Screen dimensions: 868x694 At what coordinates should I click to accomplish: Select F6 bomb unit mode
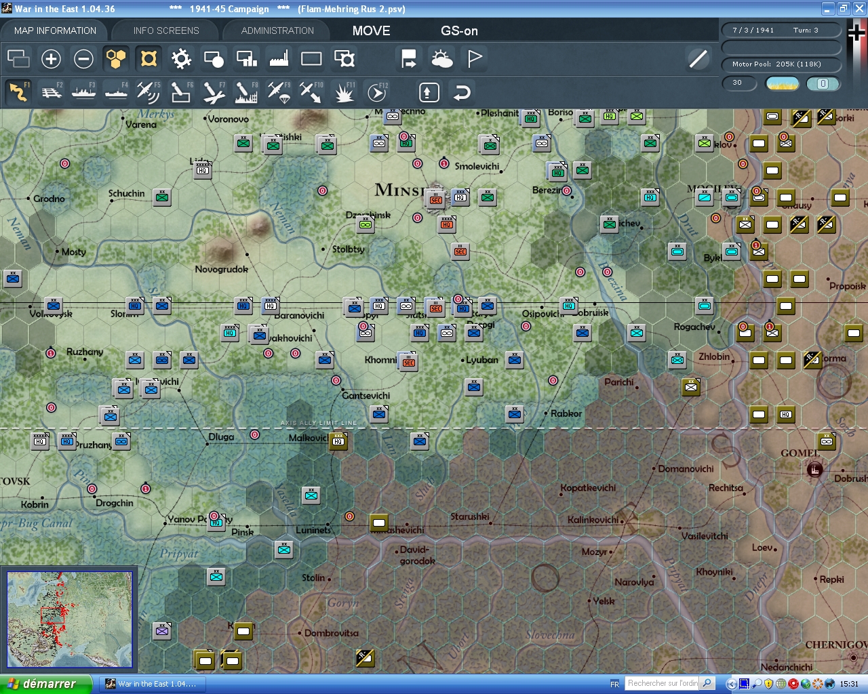tap(181, 92)
